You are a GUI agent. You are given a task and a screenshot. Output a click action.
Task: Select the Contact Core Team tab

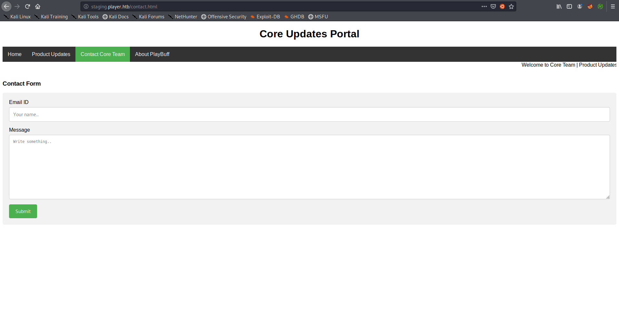(103, 54)
